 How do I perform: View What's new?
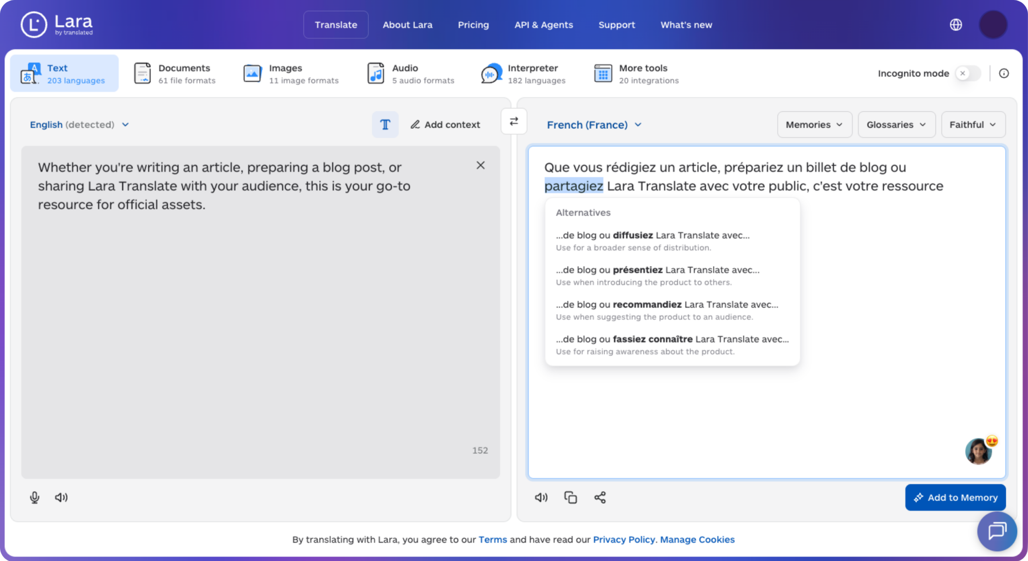coord(686,25)
